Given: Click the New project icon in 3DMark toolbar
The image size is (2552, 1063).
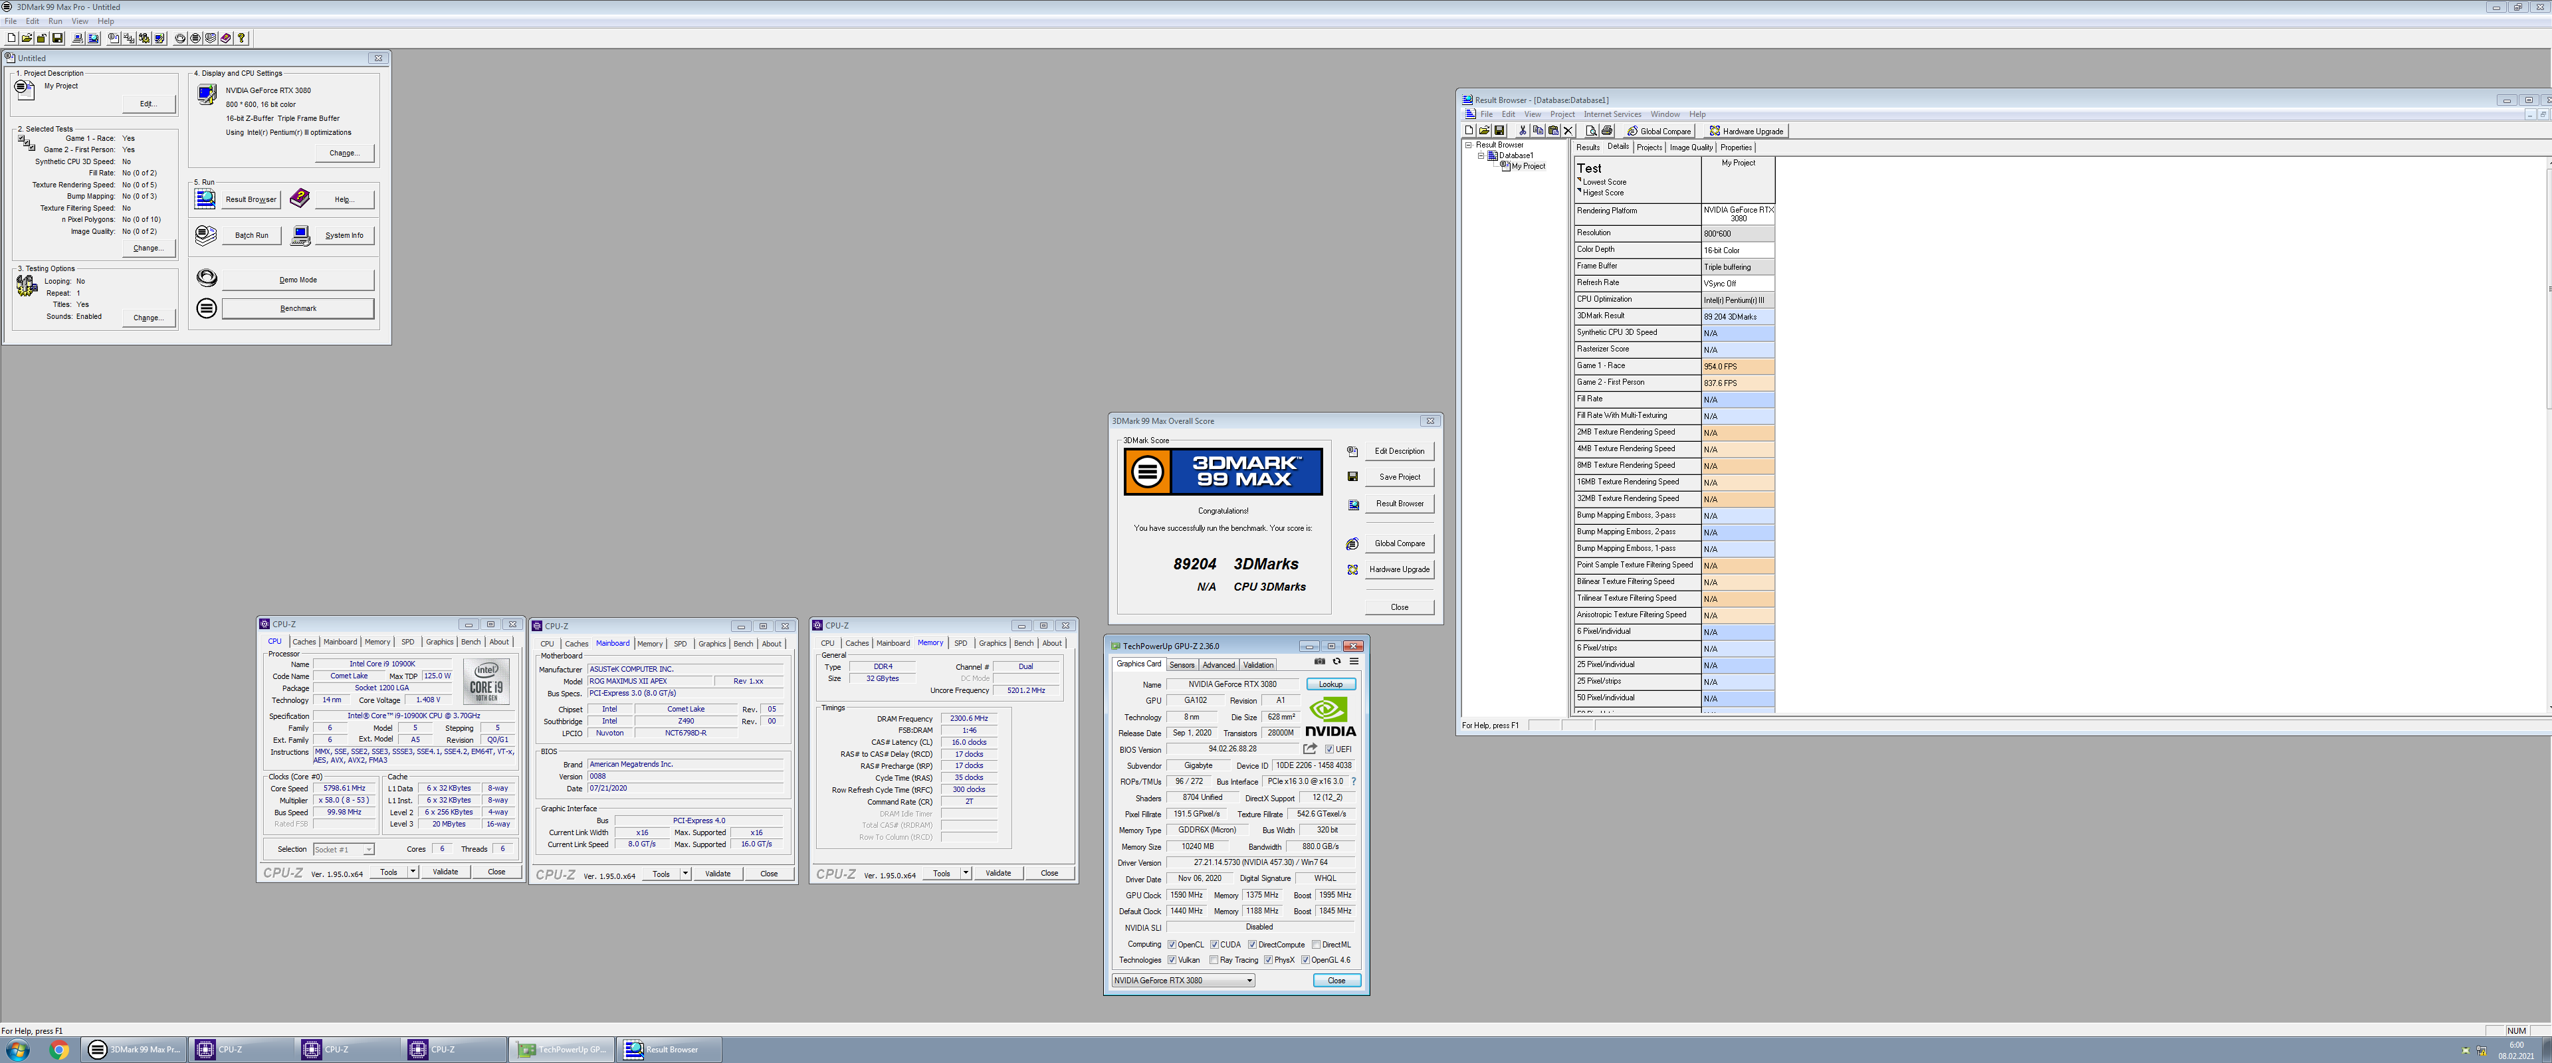Looking at the screenshot, I should [12, 38].
